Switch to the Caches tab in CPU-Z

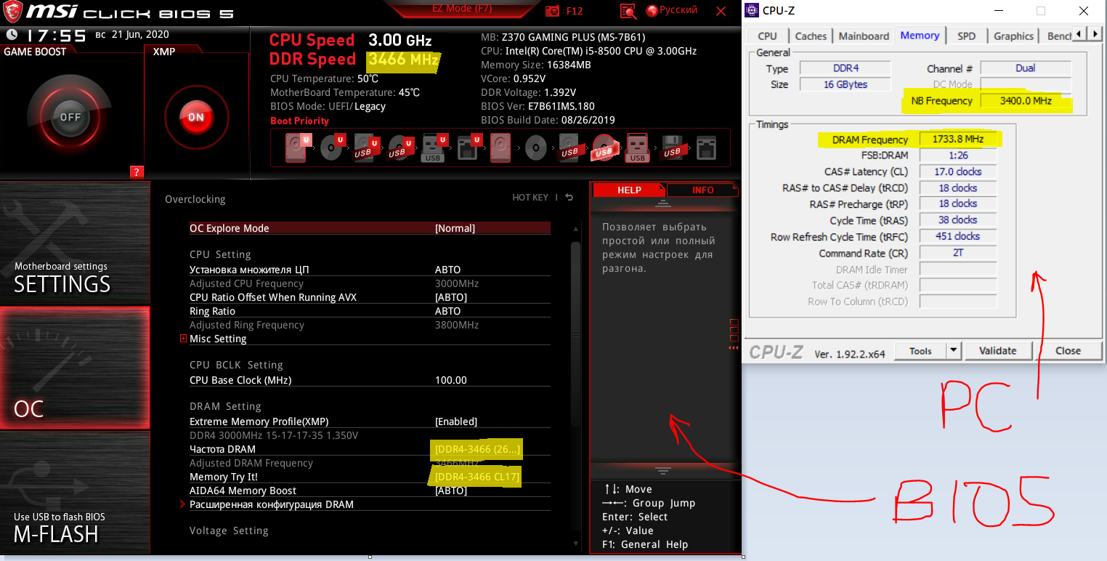811,36
